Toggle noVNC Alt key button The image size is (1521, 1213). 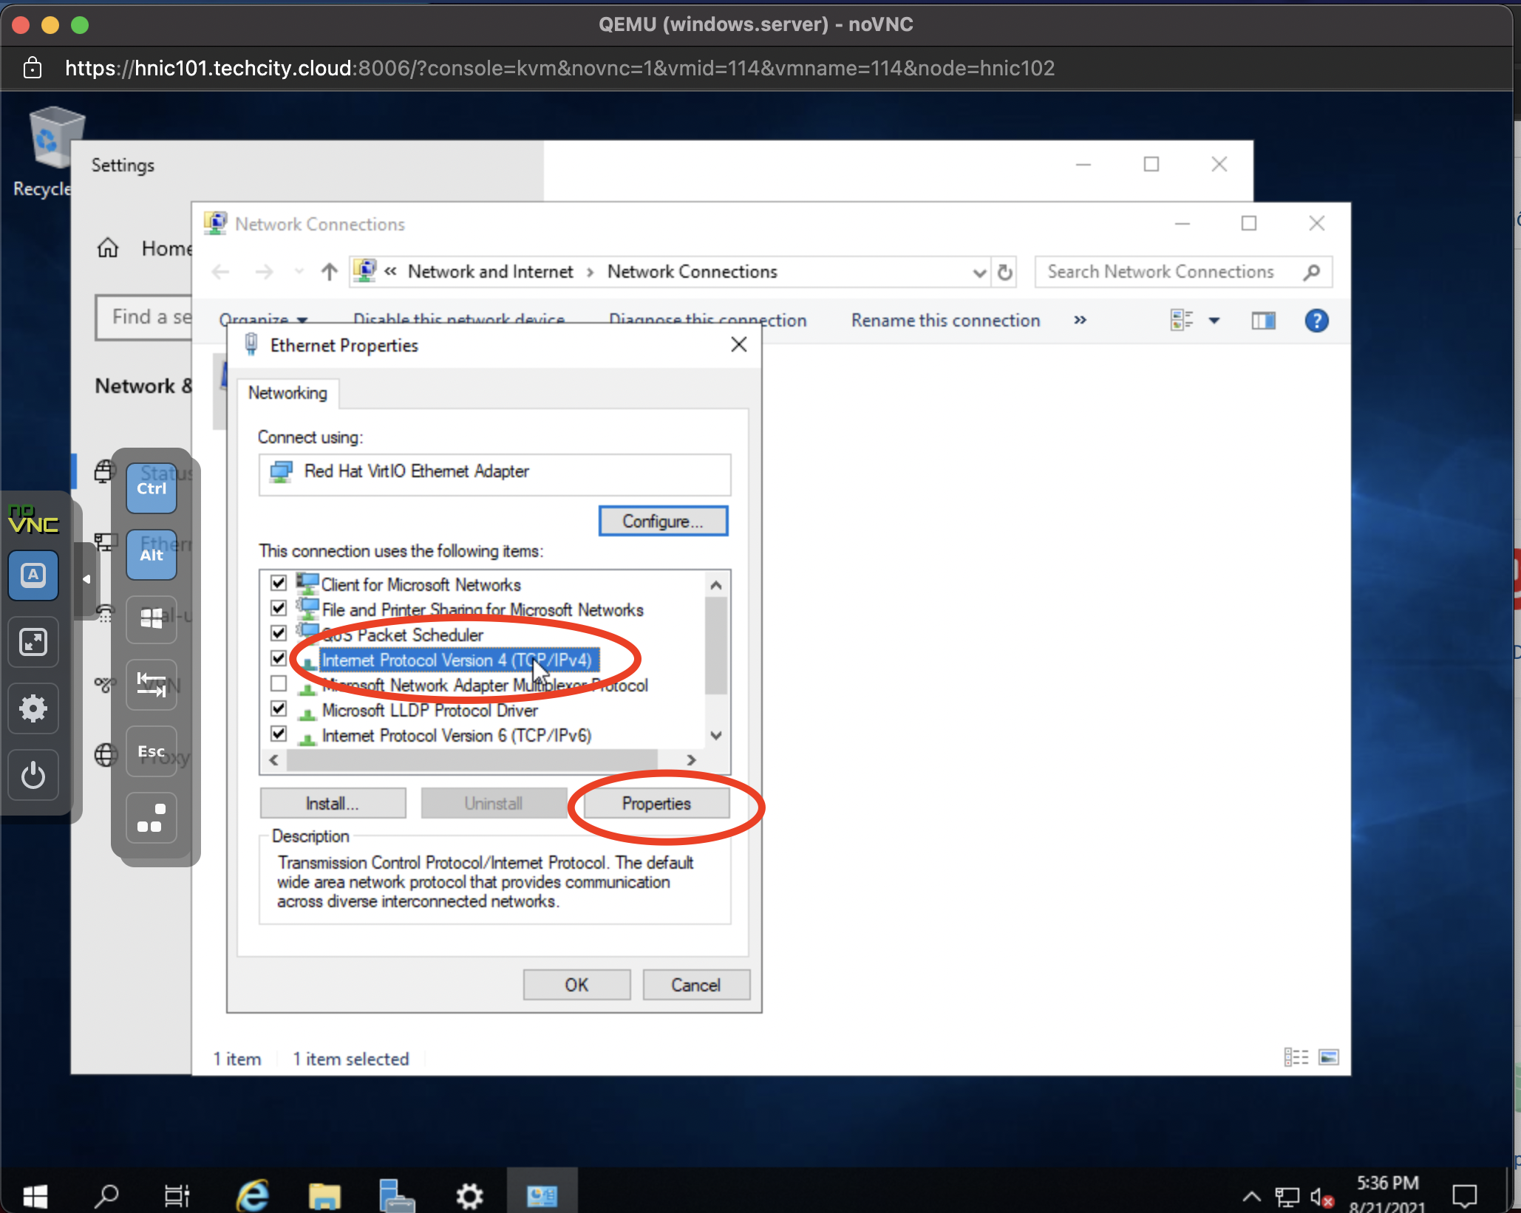(x=152, y=555)
